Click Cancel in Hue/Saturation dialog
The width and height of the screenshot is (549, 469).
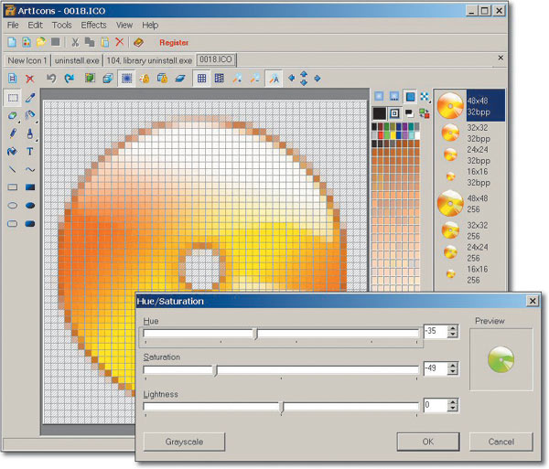coord(501,442)
